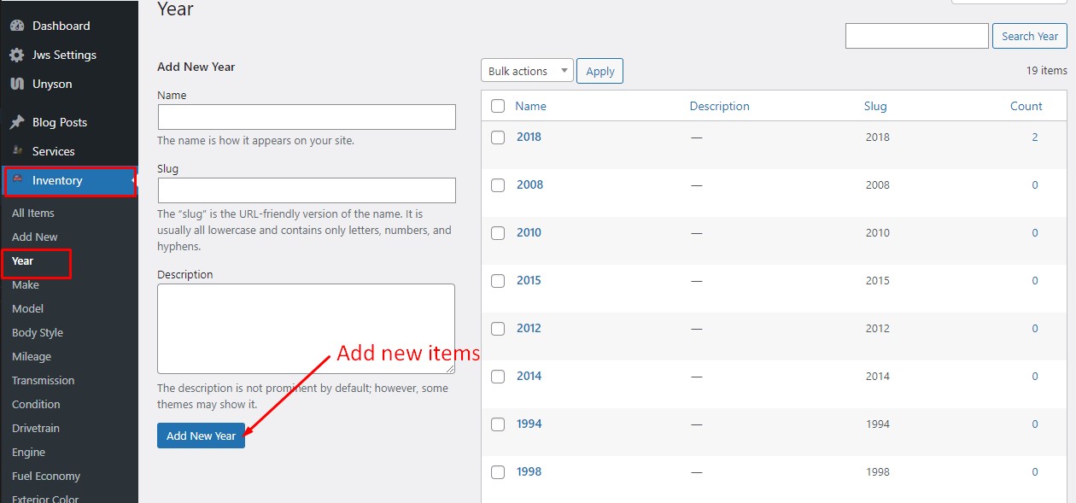The width and height of the screenshot is (1076, 503).
Task: Click the Search Year button
Action: [1029, 36]
